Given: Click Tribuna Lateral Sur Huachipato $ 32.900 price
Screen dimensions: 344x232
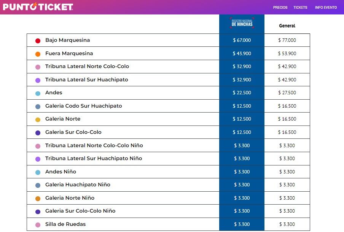Looking at the screenshot, I should [242, 79].
